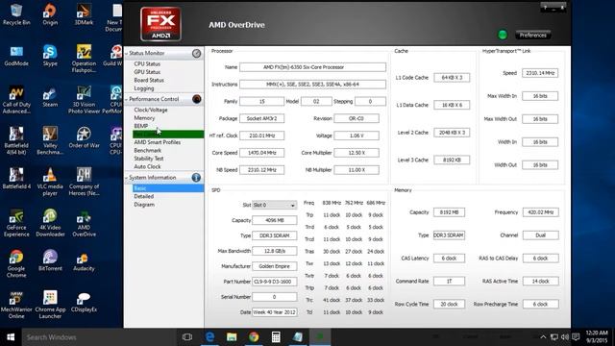Launch VLC media player from the desktop
615x346 pixels.
pyautogui.click(x=50, y=182)
